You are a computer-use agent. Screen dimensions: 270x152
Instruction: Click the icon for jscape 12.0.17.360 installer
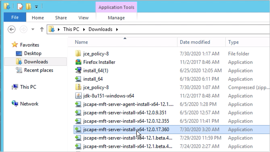(78, 130)
